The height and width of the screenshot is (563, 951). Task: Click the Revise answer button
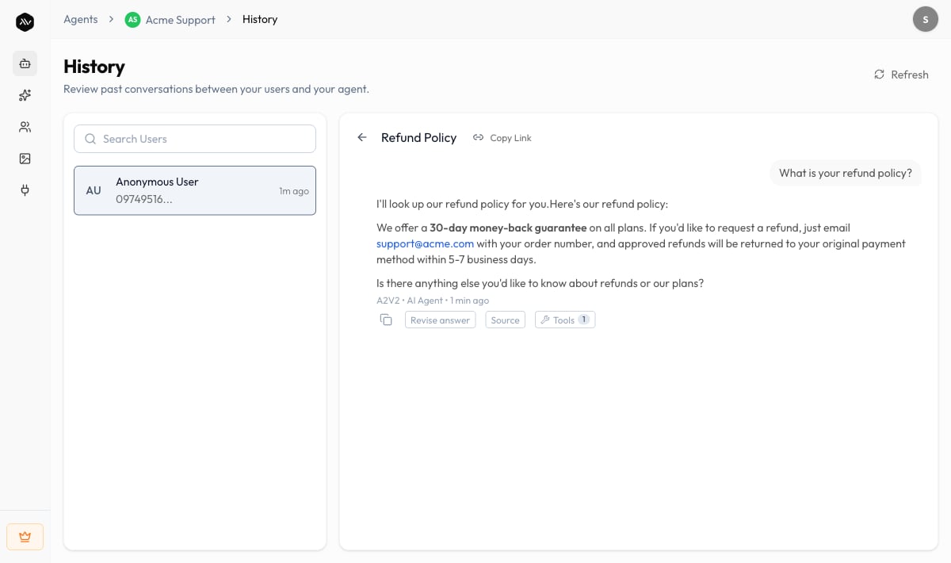[440, 320]
